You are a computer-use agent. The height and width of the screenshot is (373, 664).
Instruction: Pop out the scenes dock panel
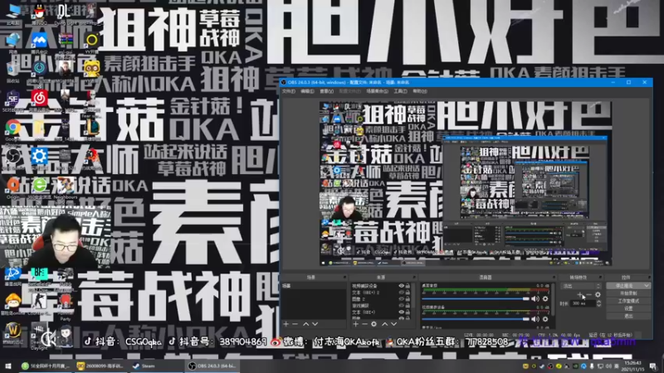(x=344, y=278)
